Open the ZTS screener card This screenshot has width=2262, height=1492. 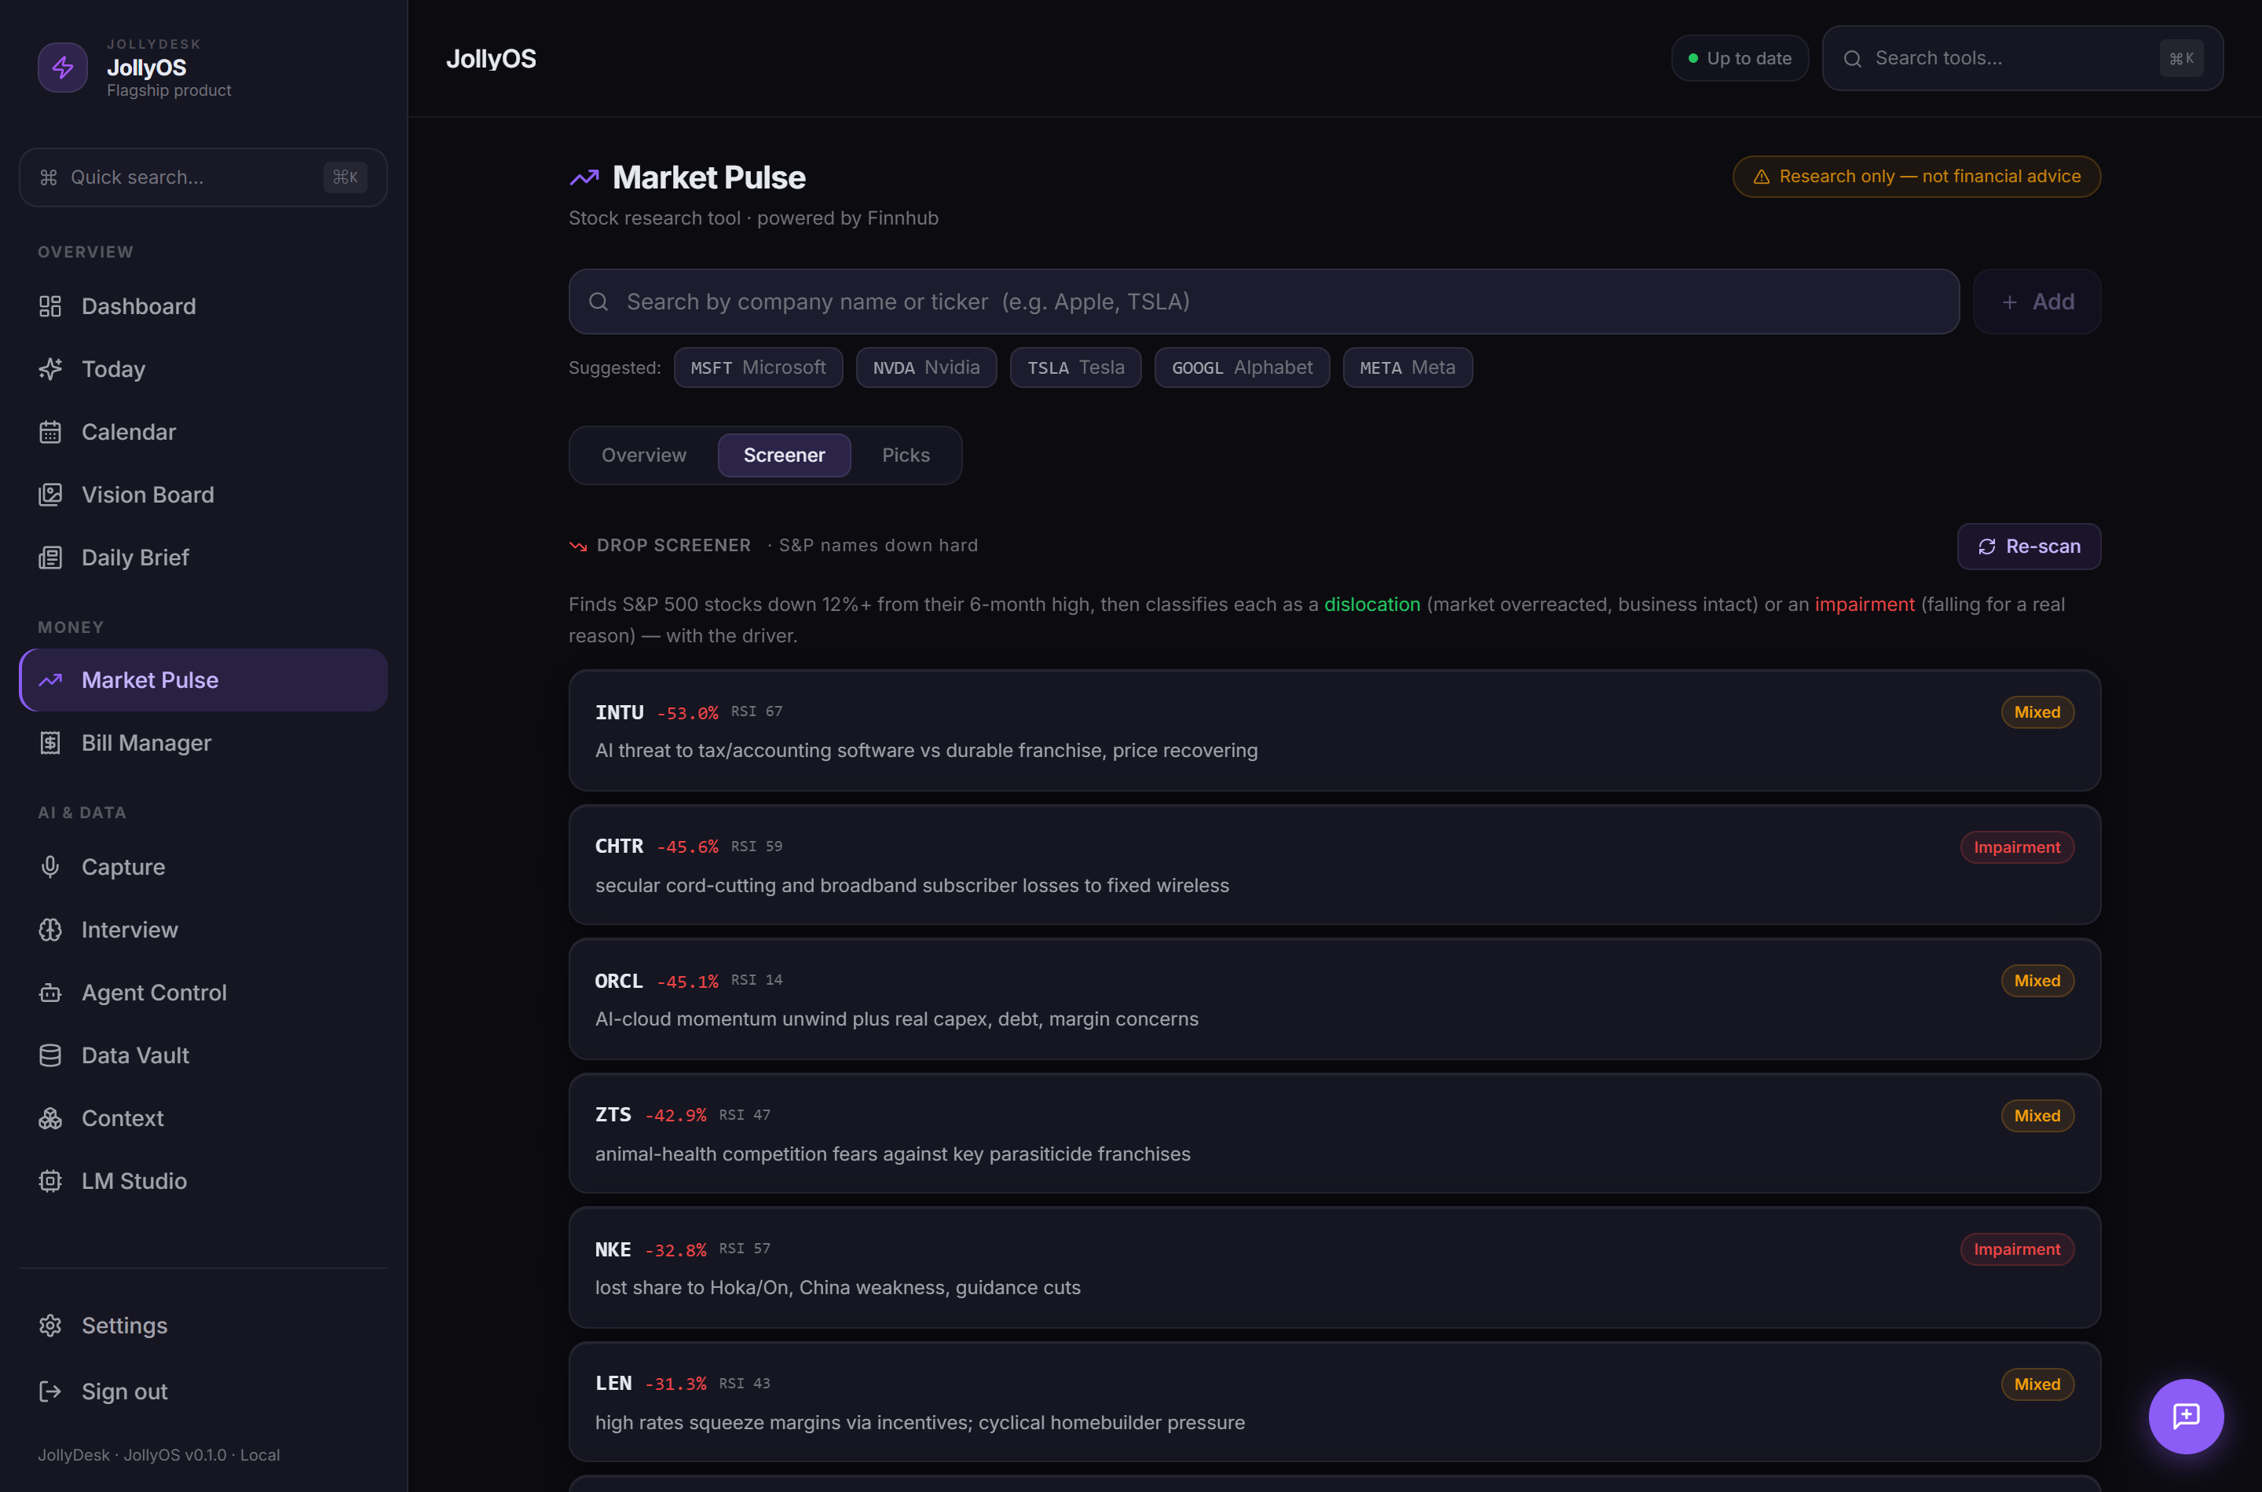coord(1334,1133)
